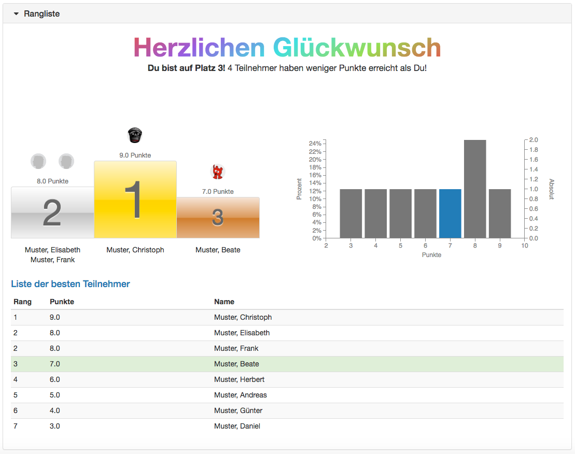
Task: Select the highlighted green Beate table row
Action: [x=287, y=364]
